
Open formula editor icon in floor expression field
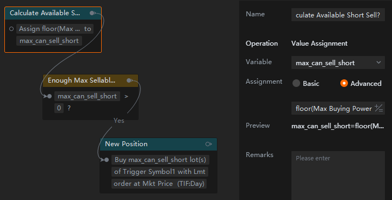click(x=379, y=108)
